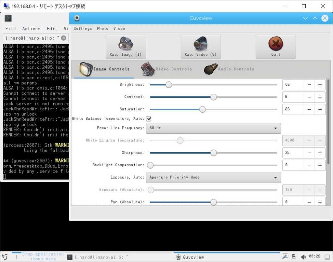Decrease Brightness with minus button
Screen dimensions: 333x262
pyautogui.click(x=309, y=85)
